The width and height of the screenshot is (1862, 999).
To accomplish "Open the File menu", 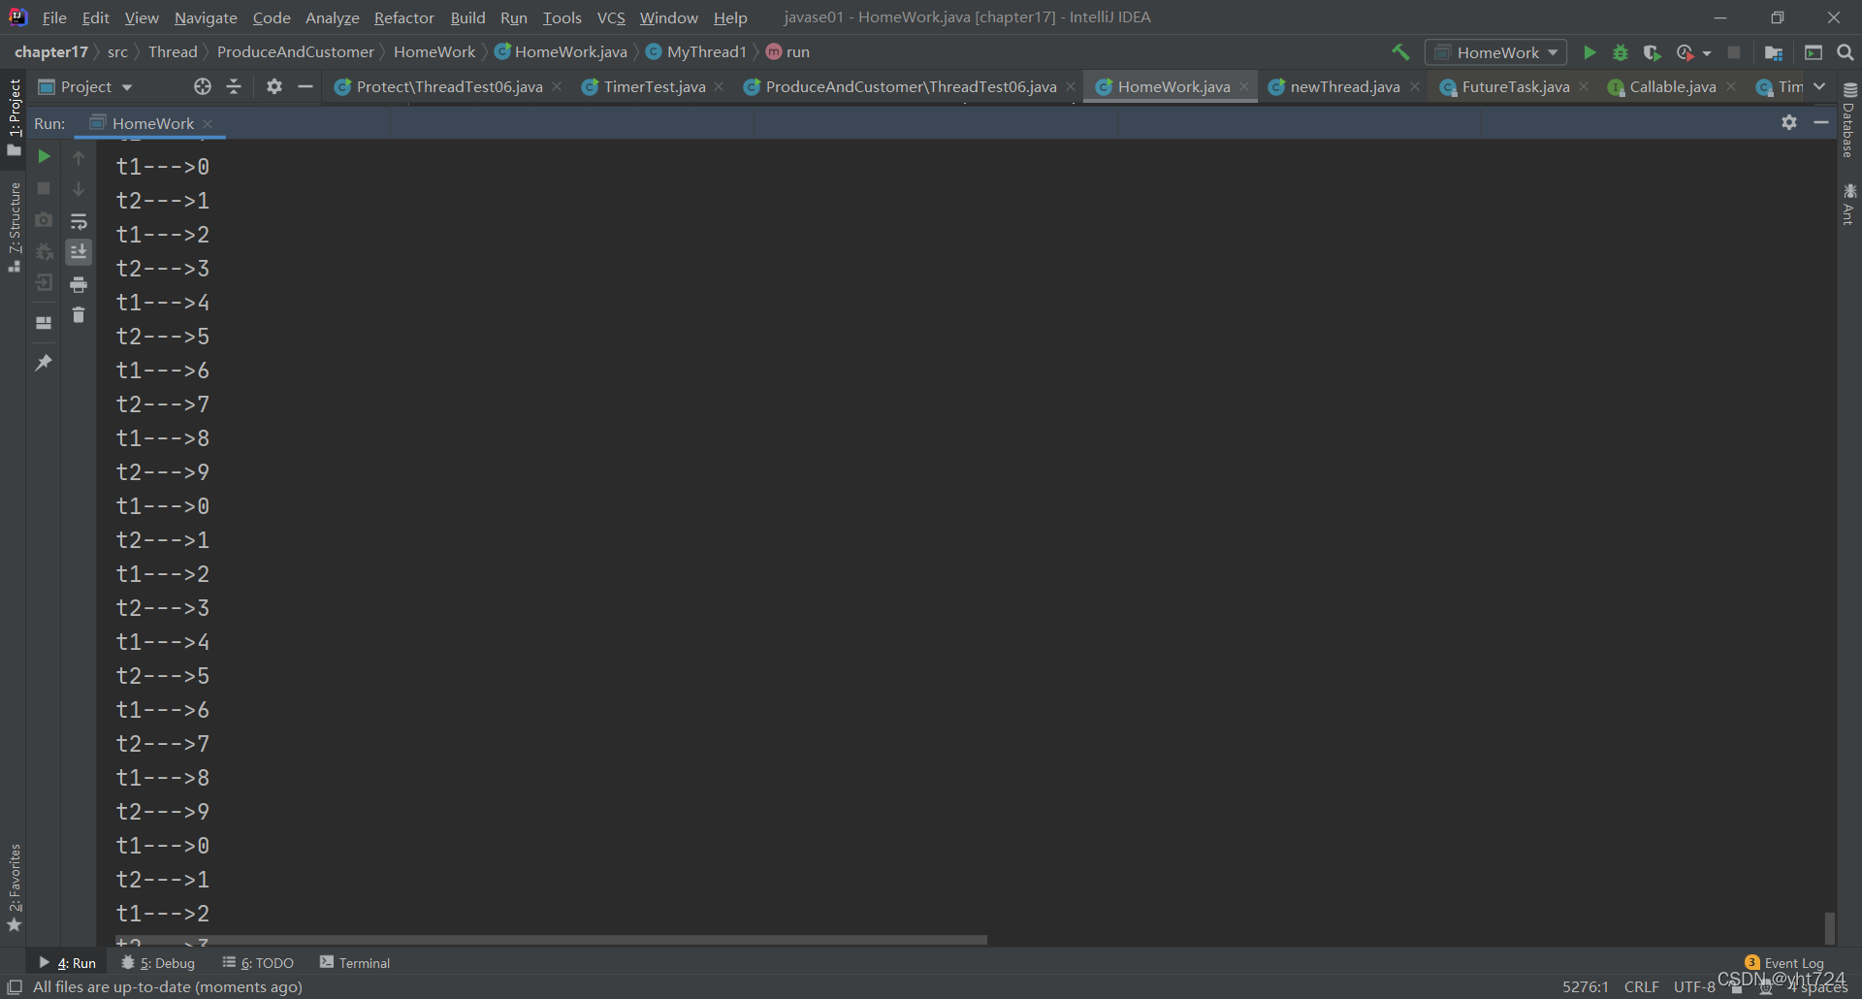I will [54, 17].
